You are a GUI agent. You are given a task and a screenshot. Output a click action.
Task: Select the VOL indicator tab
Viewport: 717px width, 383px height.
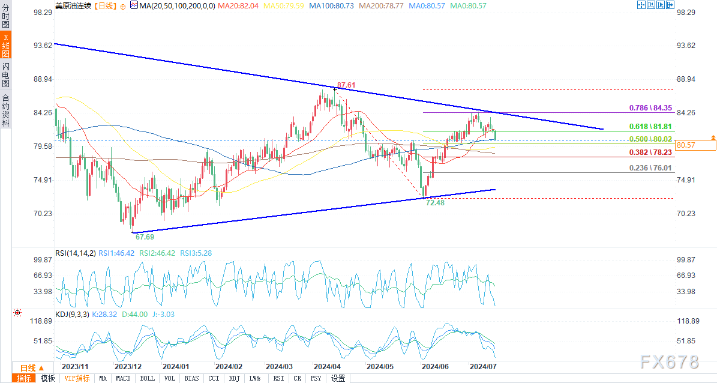pos(170,378)
